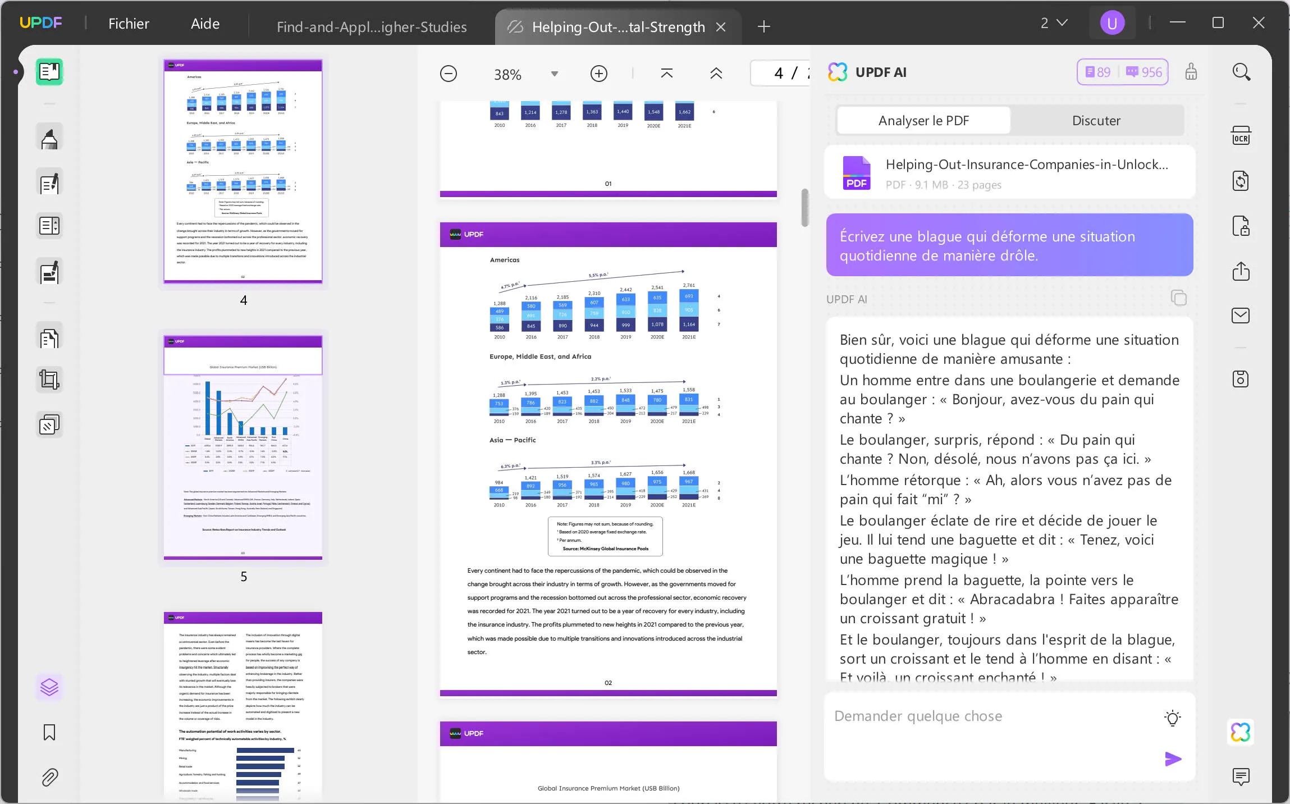Toggle the lock beside the AI credits

pyautogui.click(x=1191, y=72)
